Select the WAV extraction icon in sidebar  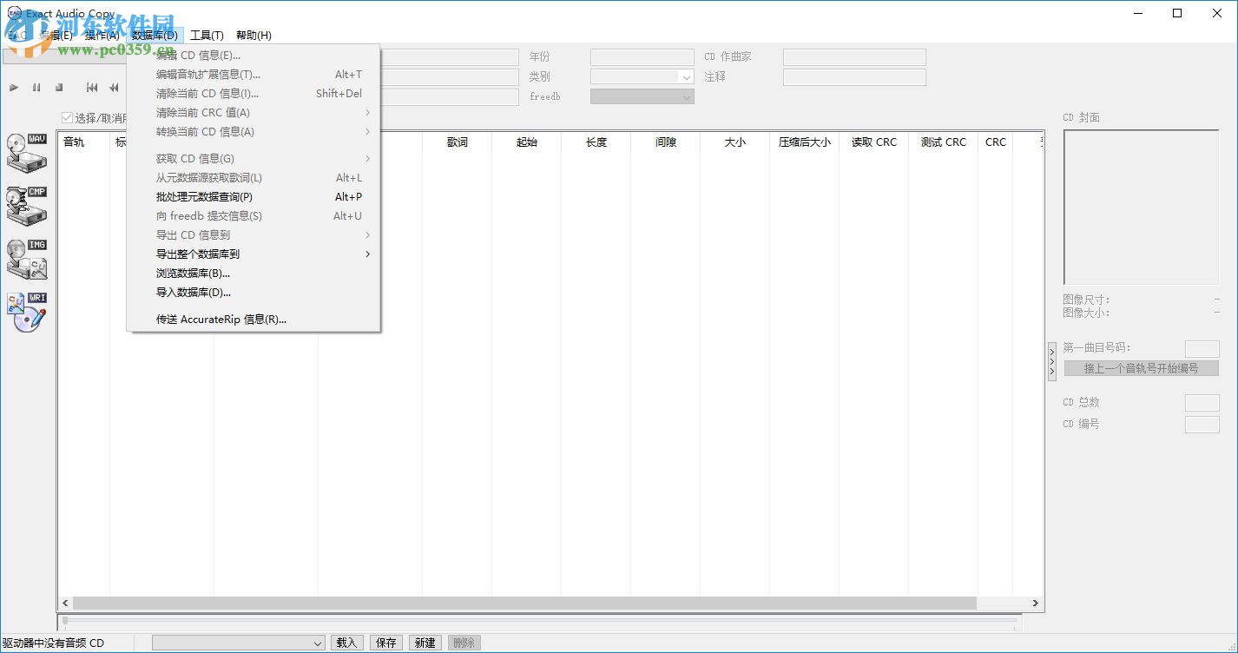[27, 155]
